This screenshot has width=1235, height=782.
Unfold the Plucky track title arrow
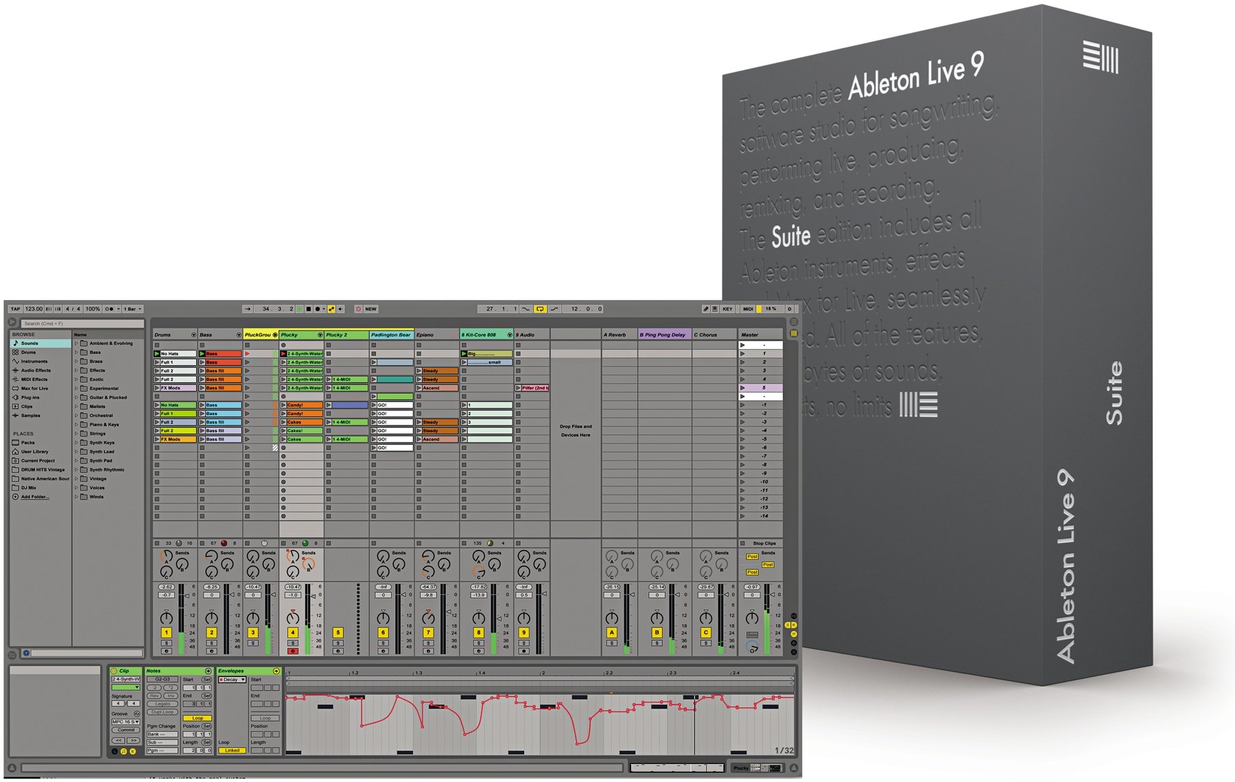click(320, 335)
